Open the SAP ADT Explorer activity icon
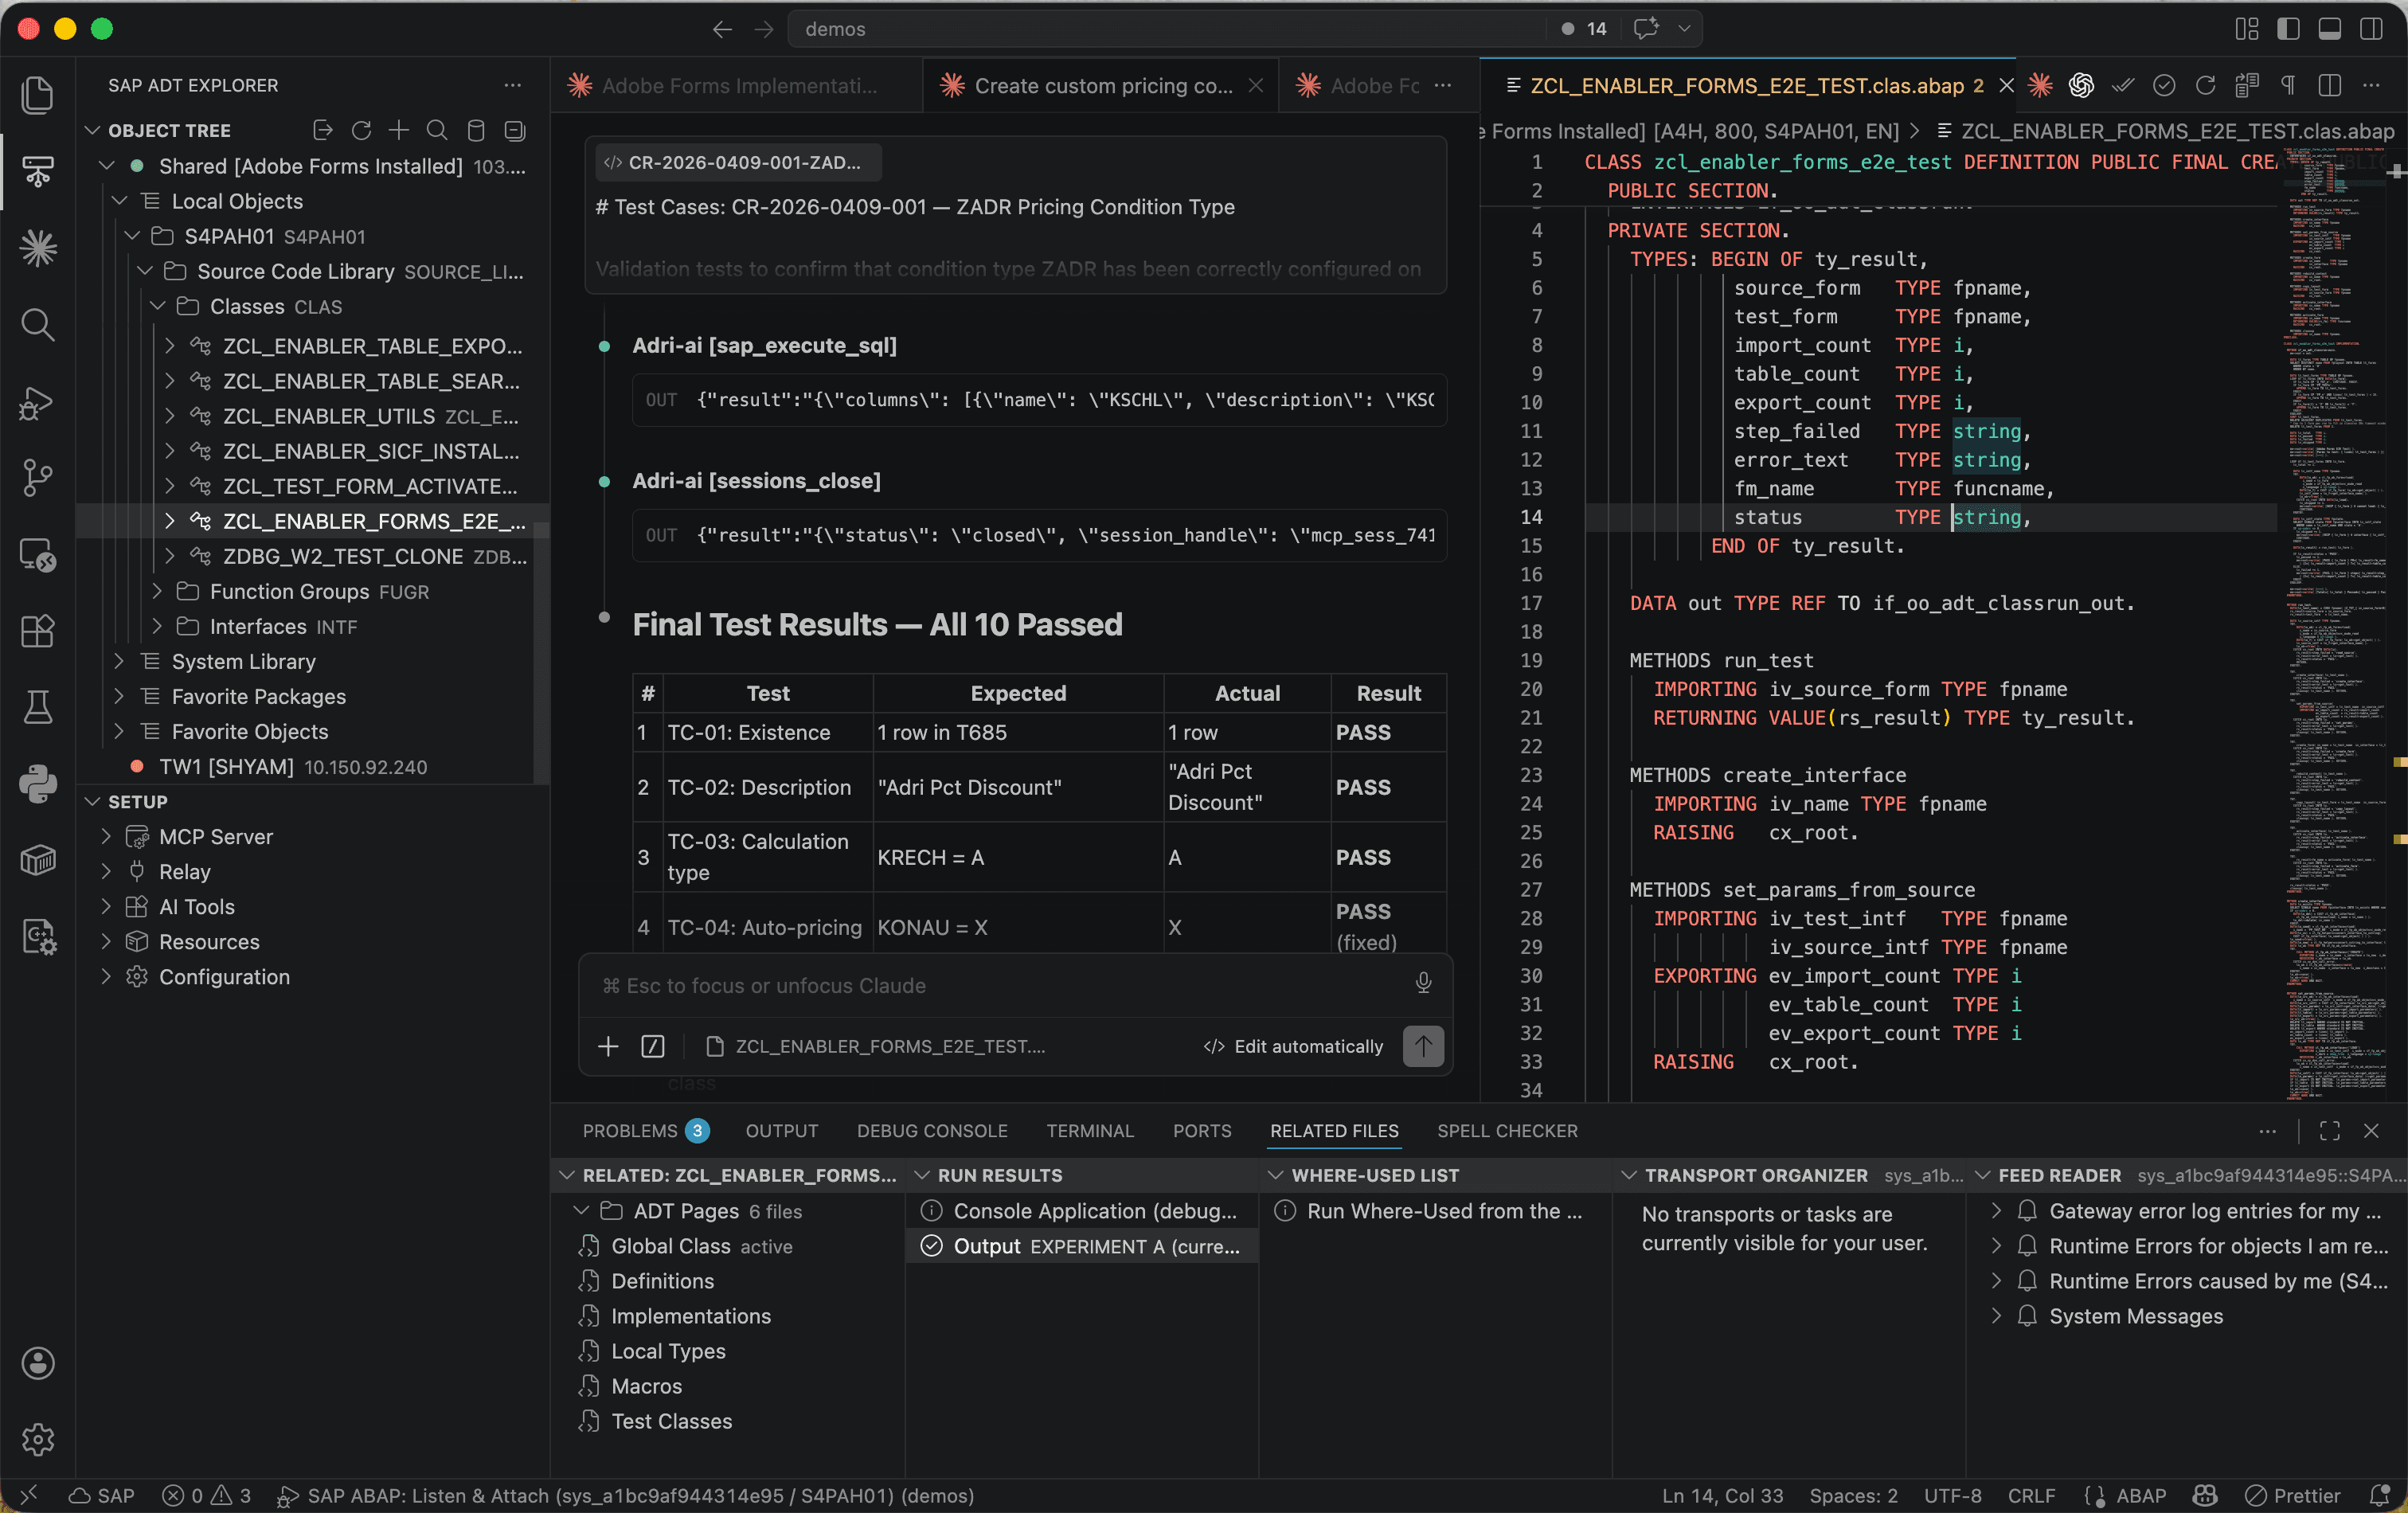 pyautogui.click(x=37, y=171)
